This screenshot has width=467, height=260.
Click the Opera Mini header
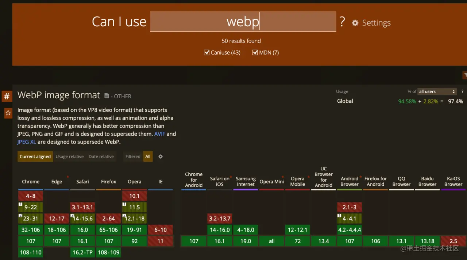click(272, 182)
